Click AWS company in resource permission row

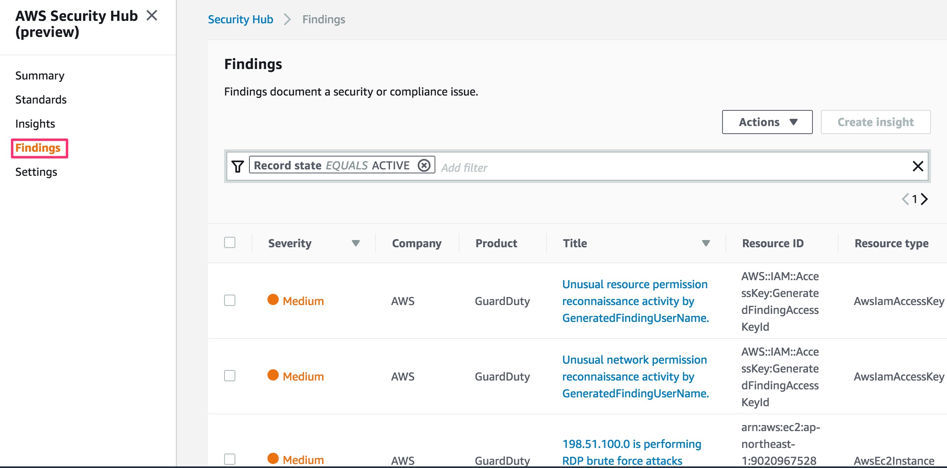(403, 301)
